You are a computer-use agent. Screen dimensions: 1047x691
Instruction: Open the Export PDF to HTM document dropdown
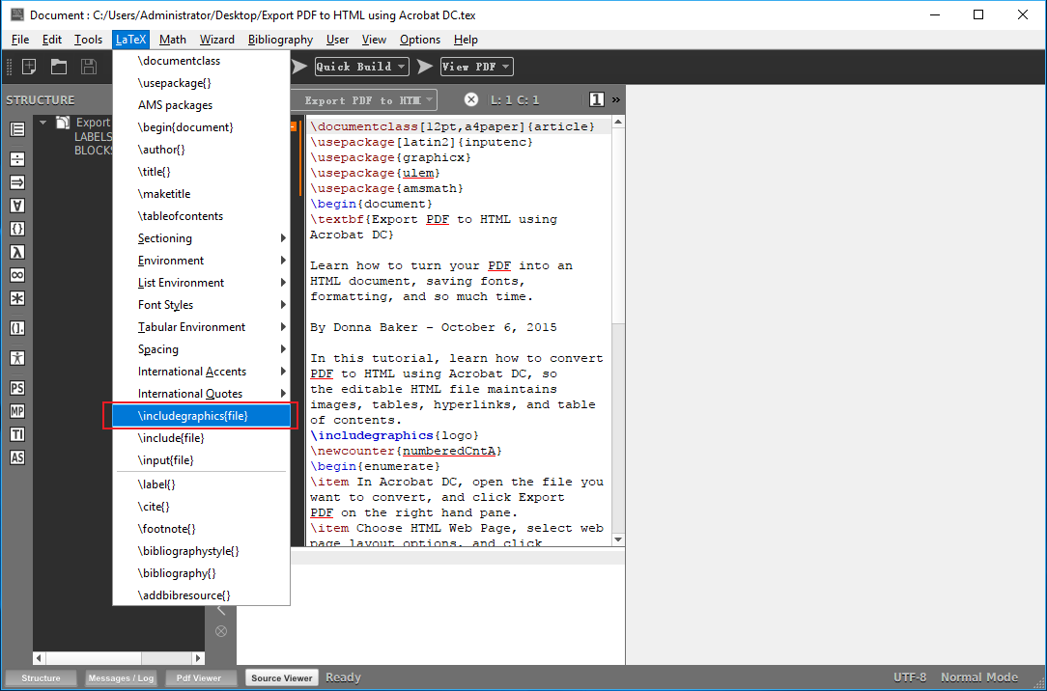pyautogui.click(x=364, y=100)
